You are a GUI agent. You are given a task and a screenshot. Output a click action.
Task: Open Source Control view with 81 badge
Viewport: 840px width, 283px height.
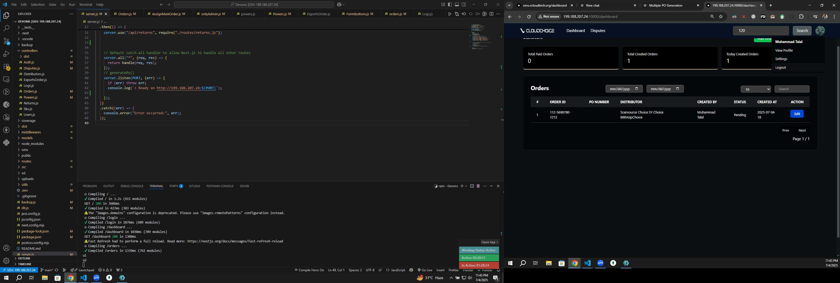coord(6,41)
